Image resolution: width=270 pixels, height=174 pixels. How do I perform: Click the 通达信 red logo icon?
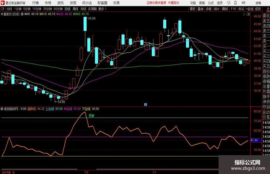point(3,3)
